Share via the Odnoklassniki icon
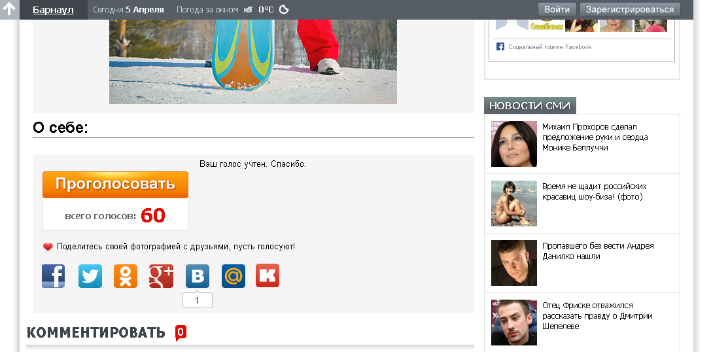This screenshot has width=711, height=352. 125,276
